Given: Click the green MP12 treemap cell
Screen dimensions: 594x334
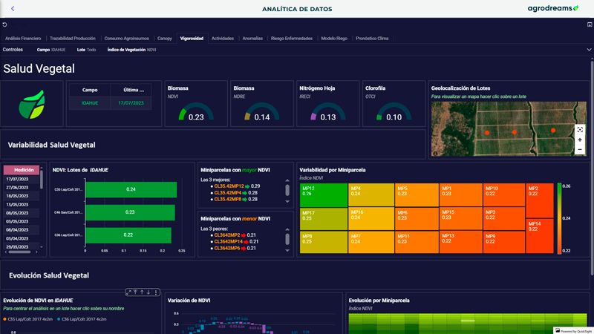Looking at the screenshot, I should pyautogui.click(x=324, y=195).
